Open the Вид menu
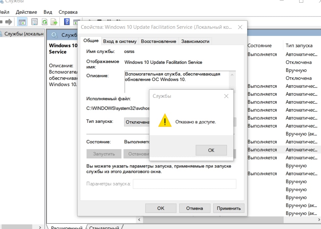Viewport: 321px width, 229px height. coord(48,12)
